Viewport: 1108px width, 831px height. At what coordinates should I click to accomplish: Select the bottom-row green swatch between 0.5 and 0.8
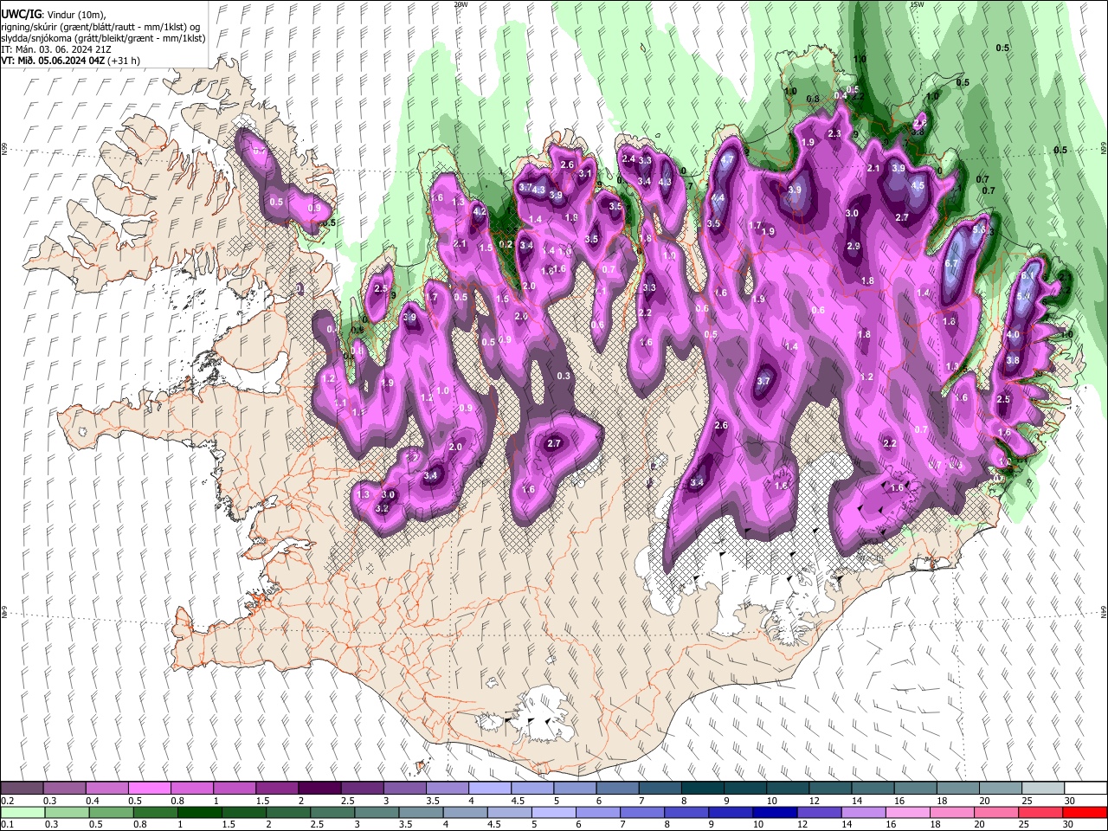(x=111, y=812)
